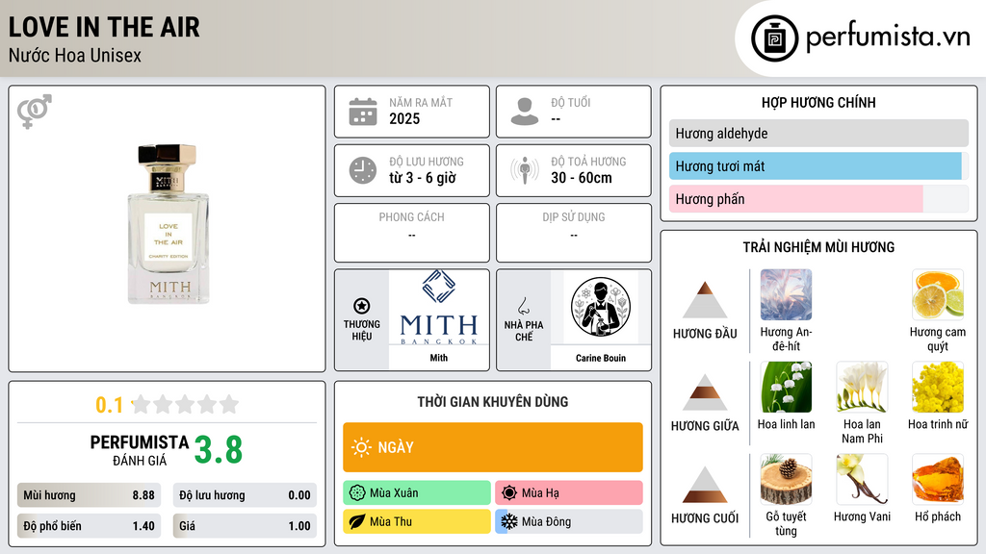
Task: Click the Phong cách box
Action: click(x=412, y=233)
